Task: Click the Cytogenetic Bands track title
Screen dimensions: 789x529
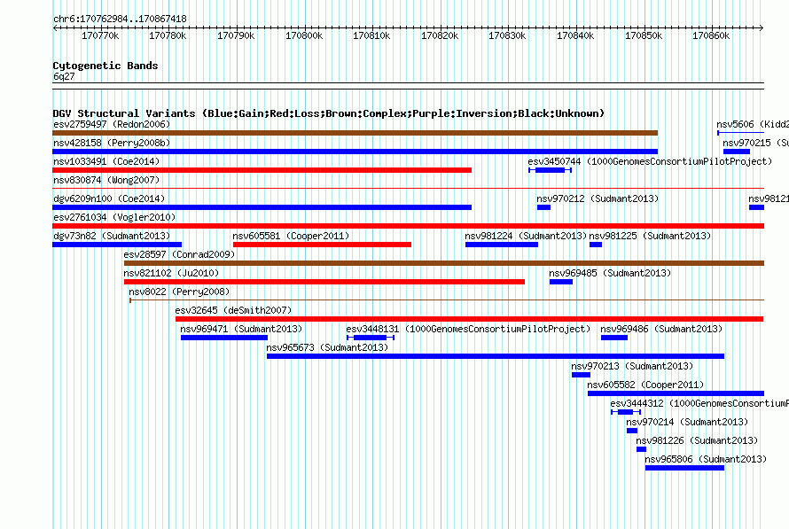Action: (105, 66)
